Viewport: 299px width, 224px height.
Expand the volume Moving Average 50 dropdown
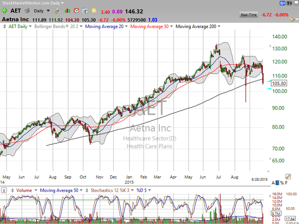[x=81, y=190]
